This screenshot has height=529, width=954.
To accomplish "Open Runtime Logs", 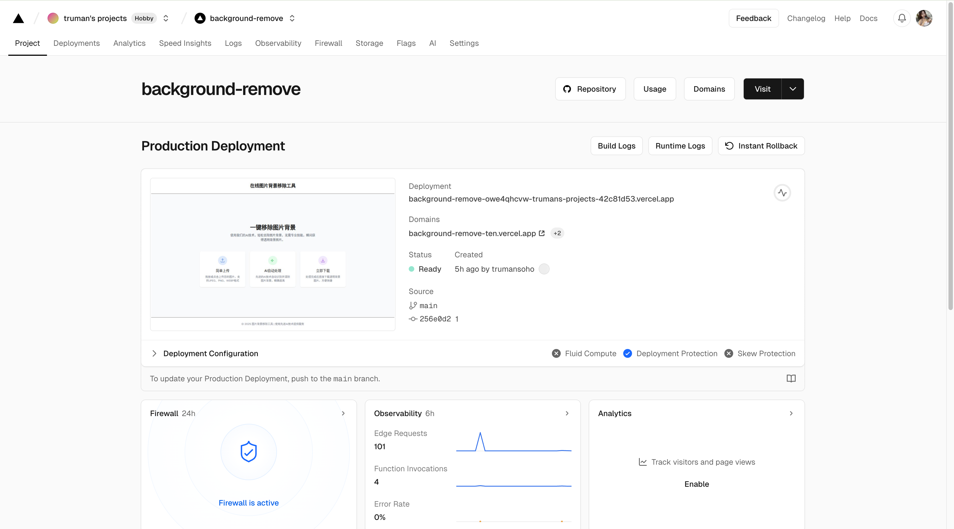I will tap(680, 146).
